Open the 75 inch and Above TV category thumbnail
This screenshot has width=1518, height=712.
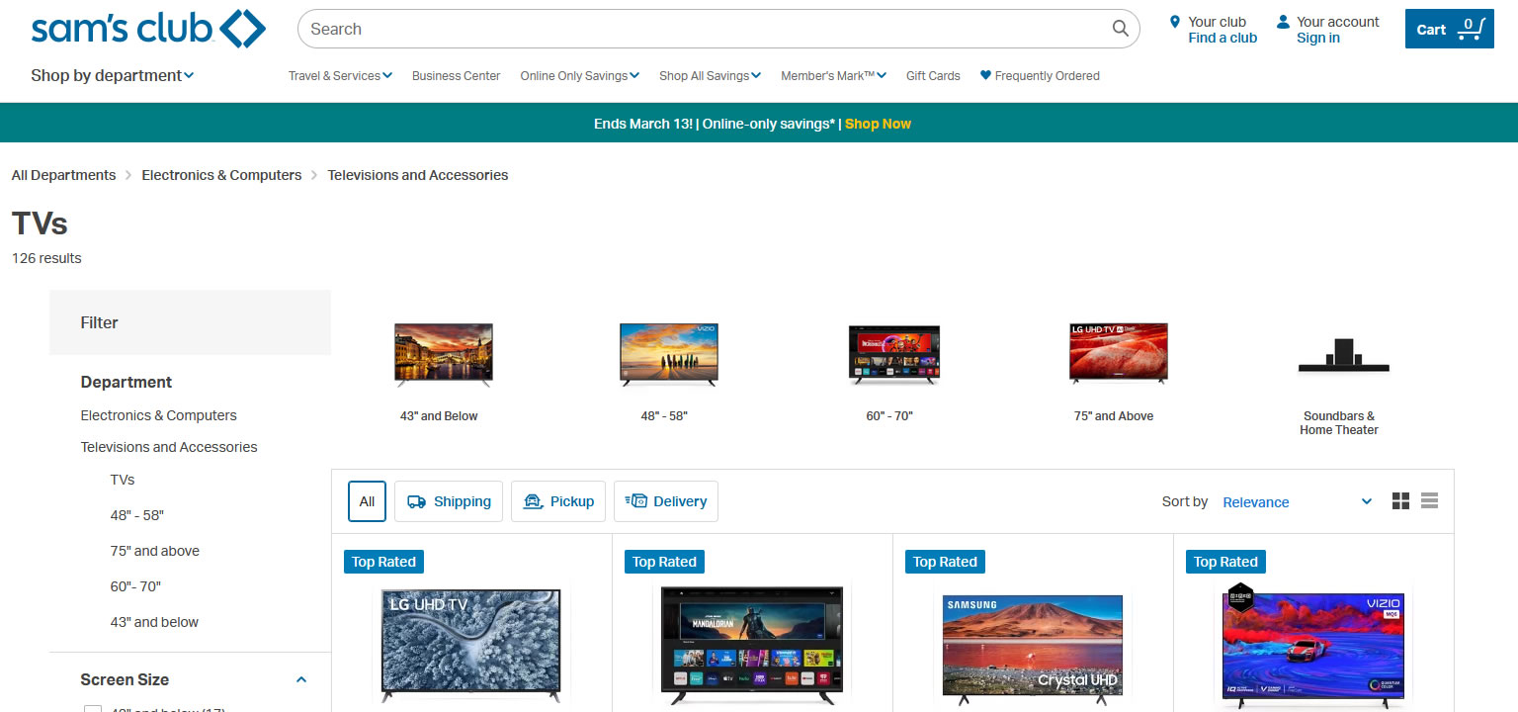coord(1117,353)
